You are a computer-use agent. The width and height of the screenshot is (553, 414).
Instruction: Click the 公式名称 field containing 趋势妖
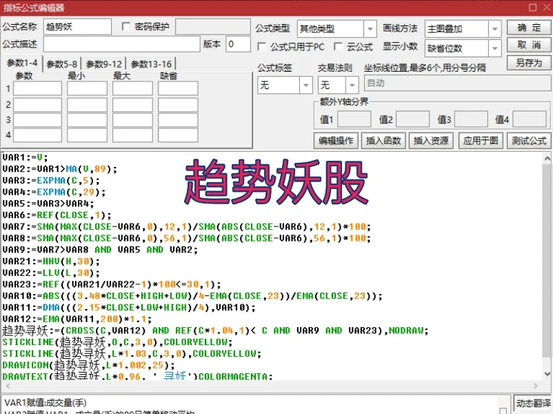click(x=78, y=27)
